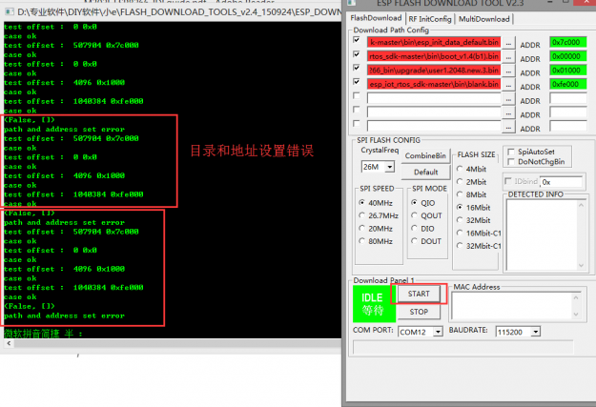Click the DETECTED INFO text area
The width and height of the screenshot is (596, 407).
[x=546, y=234]
